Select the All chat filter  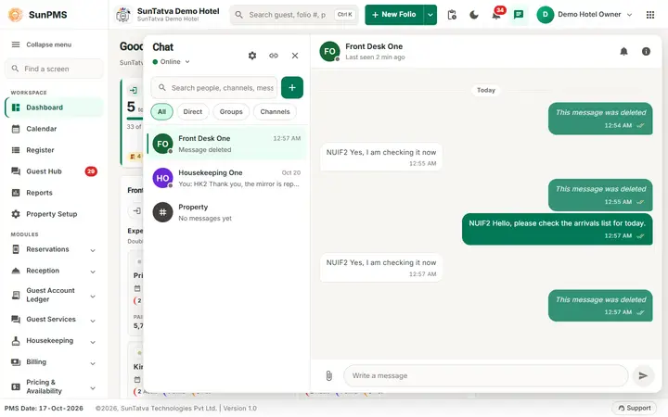tap(161, 112)
